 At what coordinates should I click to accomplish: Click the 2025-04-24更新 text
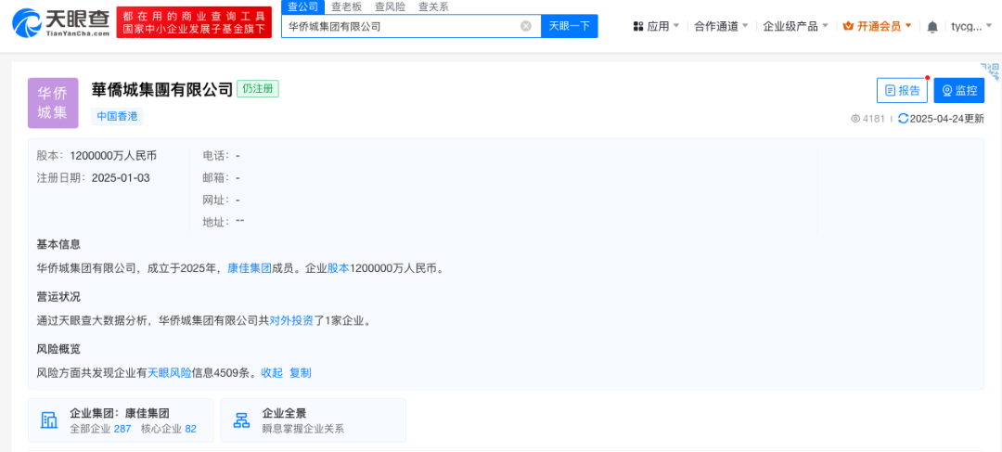pos(947,118)
